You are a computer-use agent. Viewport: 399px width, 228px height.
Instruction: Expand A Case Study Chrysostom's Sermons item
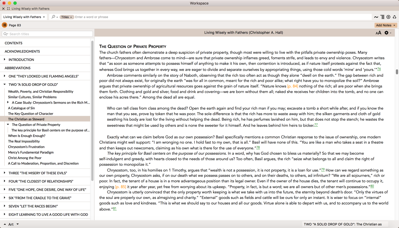point(8,102)
